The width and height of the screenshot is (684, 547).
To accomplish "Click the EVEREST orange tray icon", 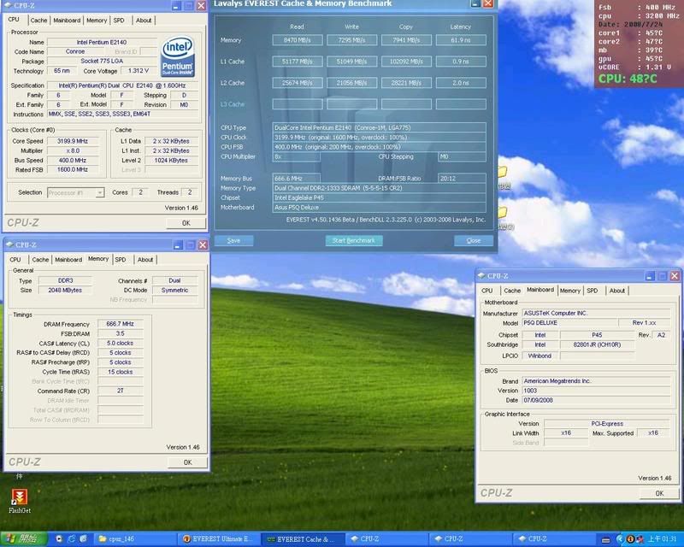I will pyautogui.click(x=630, y=539).
